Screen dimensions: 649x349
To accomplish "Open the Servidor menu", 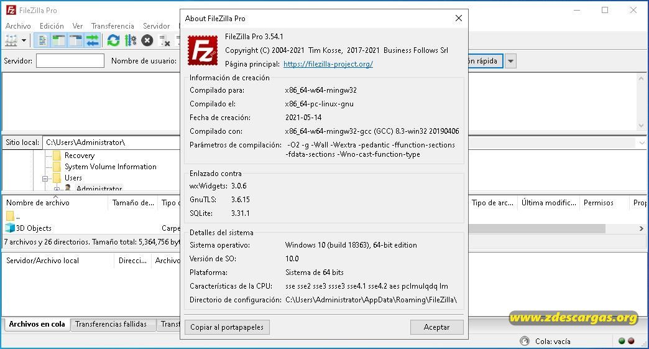I will tap(157, 26).
